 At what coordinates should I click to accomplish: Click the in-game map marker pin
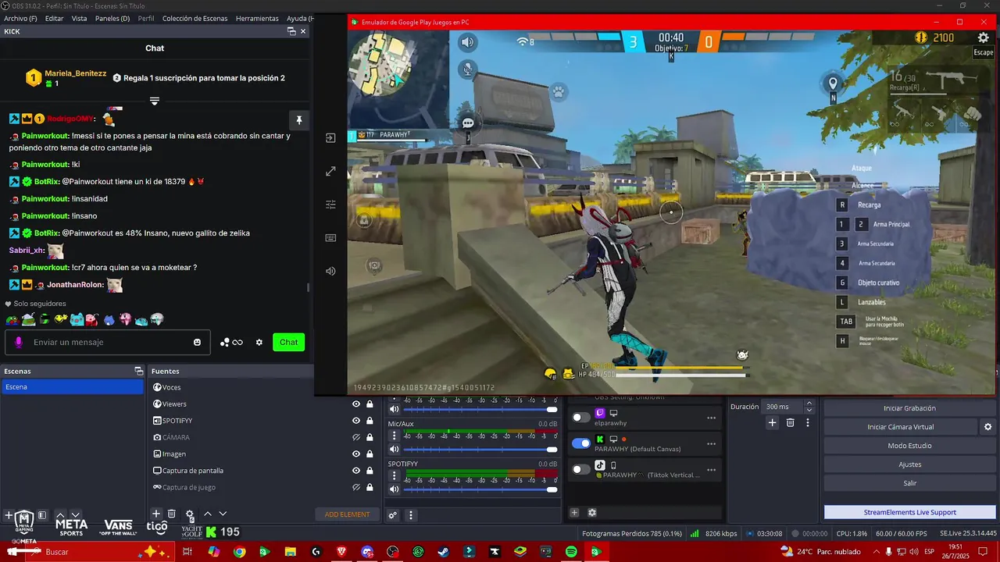833,84
